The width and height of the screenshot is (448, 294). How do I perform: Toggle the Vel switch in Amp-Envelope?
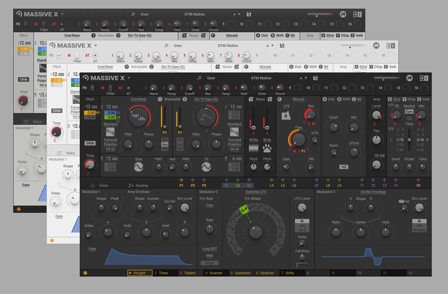(x=167, y=201)
